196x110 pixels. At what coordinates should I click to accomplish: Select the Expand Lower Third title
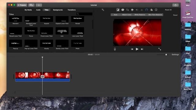click(62, 19)
